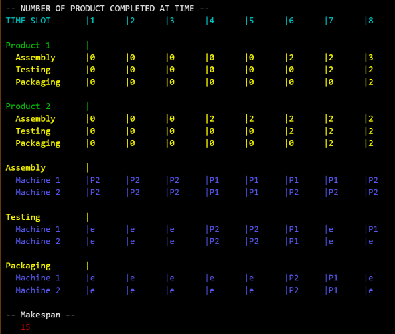395x334 pixels.
Task: Click Testing Machine 1 'e' at slot 7
Action: pos(331,230)
